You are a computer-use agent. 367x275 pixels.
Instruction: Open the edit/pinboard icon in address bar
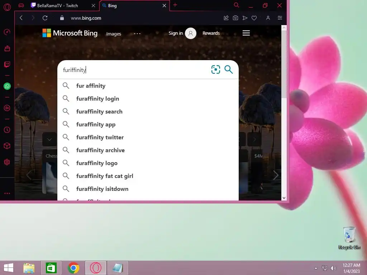coord(226,18)
